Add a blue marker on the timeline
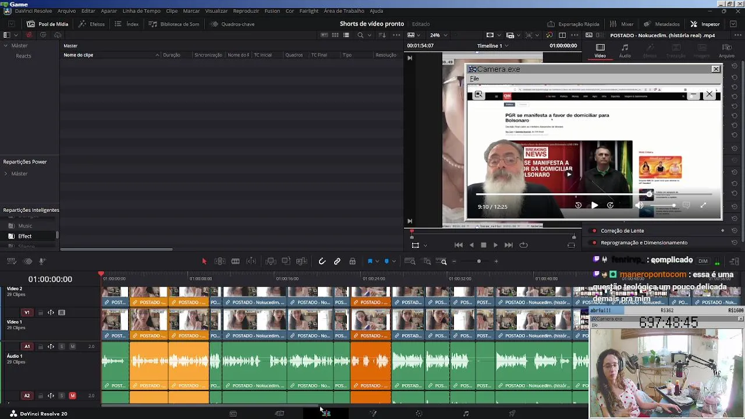Screen dimensions: 745x419 tap(386, 261)
